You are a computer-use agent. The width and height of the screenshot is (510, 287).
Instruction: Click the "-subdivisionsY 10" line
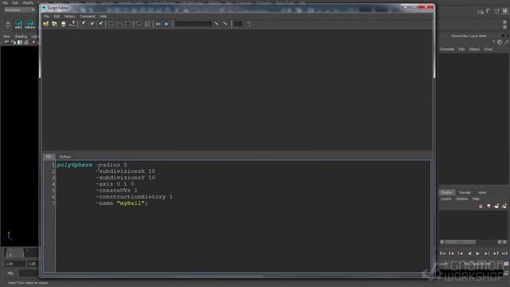point(126,178)
